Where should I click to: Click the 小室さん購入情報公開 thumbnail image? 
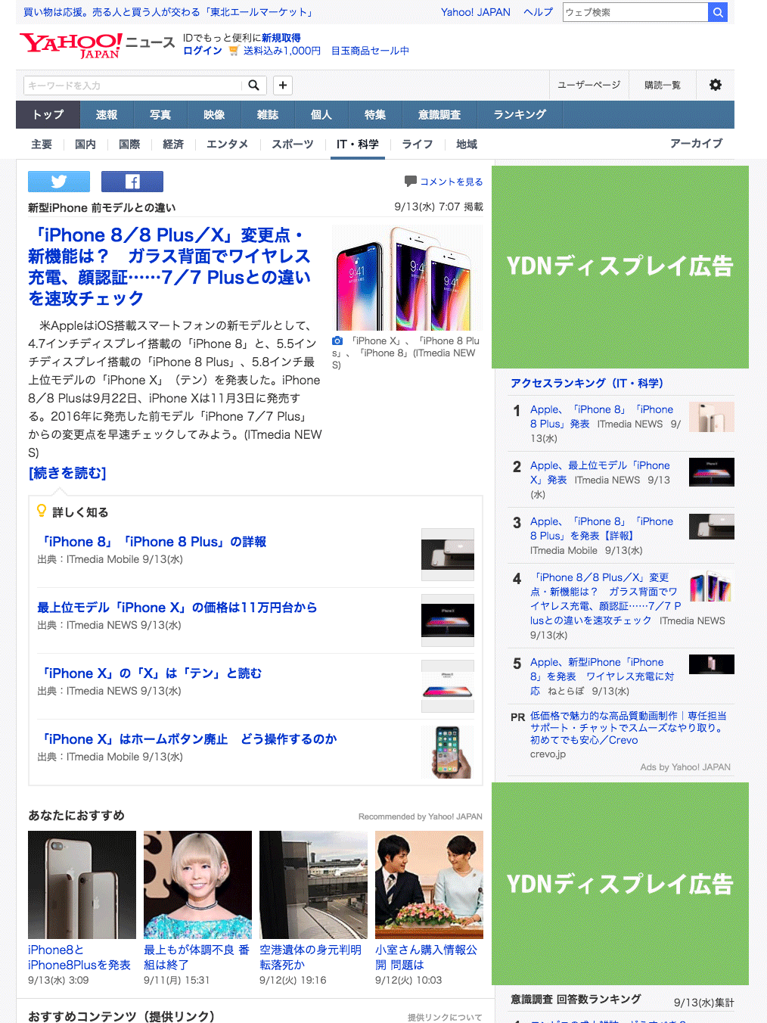click(429, 885)
